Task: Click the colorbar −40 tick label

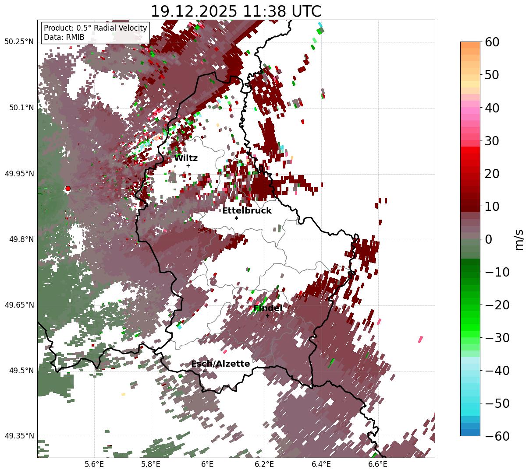Action: pyautogui.click(x=497, y=370)
